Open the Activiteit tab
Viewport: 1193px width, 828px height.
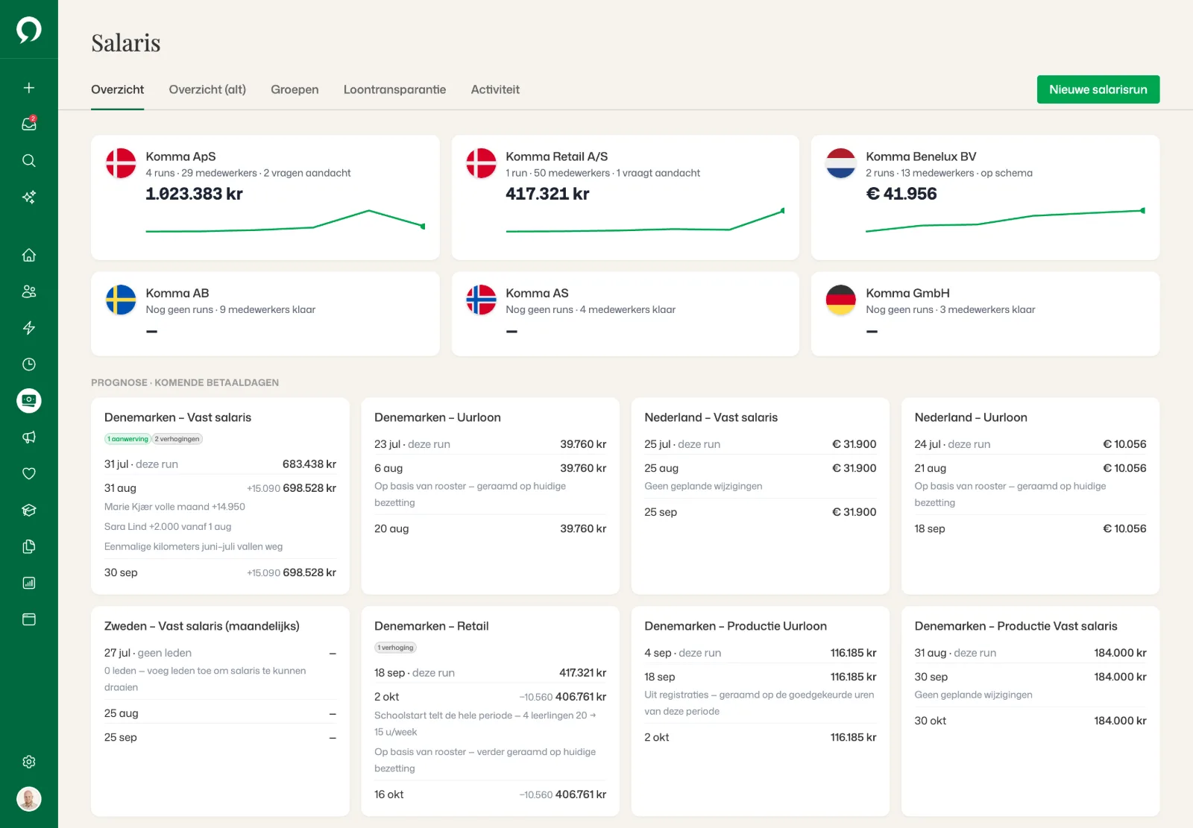click(x=495, y=89)
